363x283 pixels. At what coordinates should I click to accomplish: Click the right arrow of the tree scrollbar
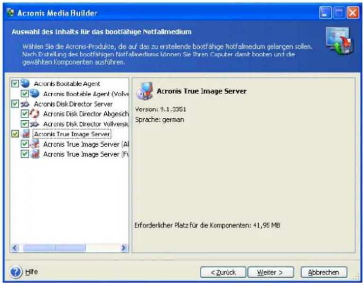[124, 248]
